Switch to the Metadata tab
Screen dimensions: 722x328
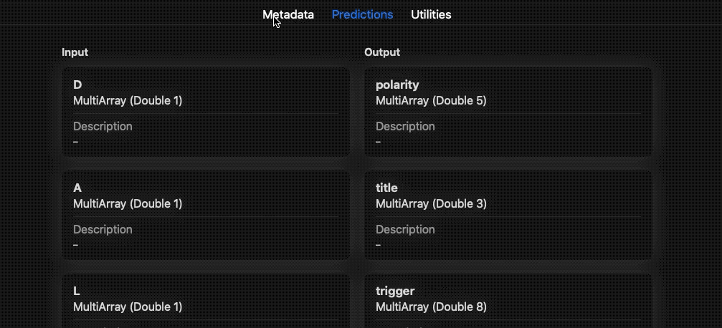288,15
